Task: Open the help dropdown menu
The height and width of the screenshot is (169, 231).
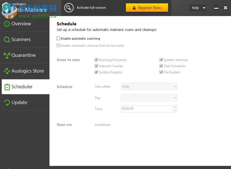Action: click(198, 8)
